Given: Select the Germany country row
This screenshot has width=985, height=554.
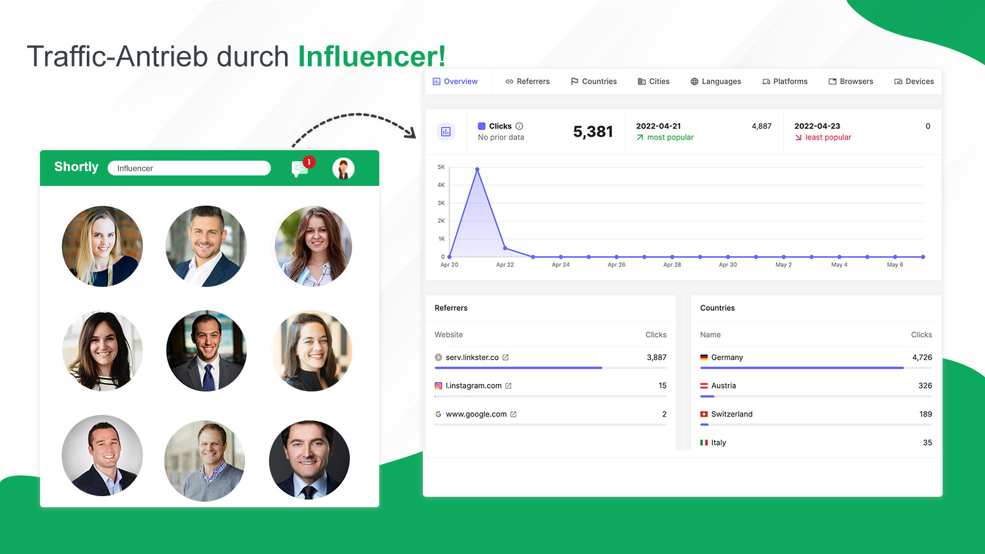Looking at the screenshot, I should coord(816,358).
